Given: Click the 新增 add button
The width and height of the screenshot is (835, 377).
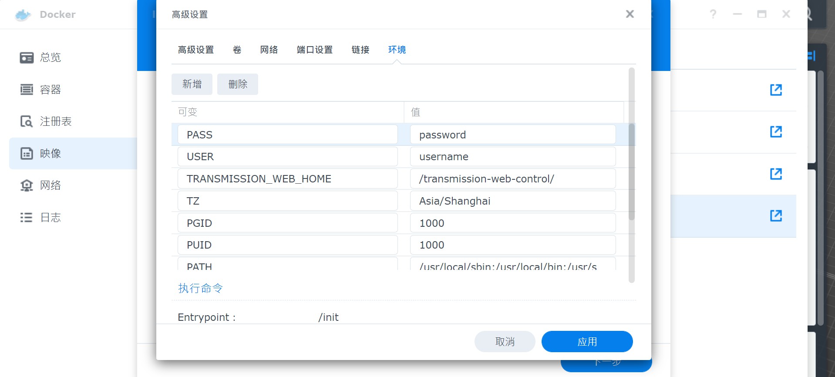Looking at the screenshot, I should [192, 84].
